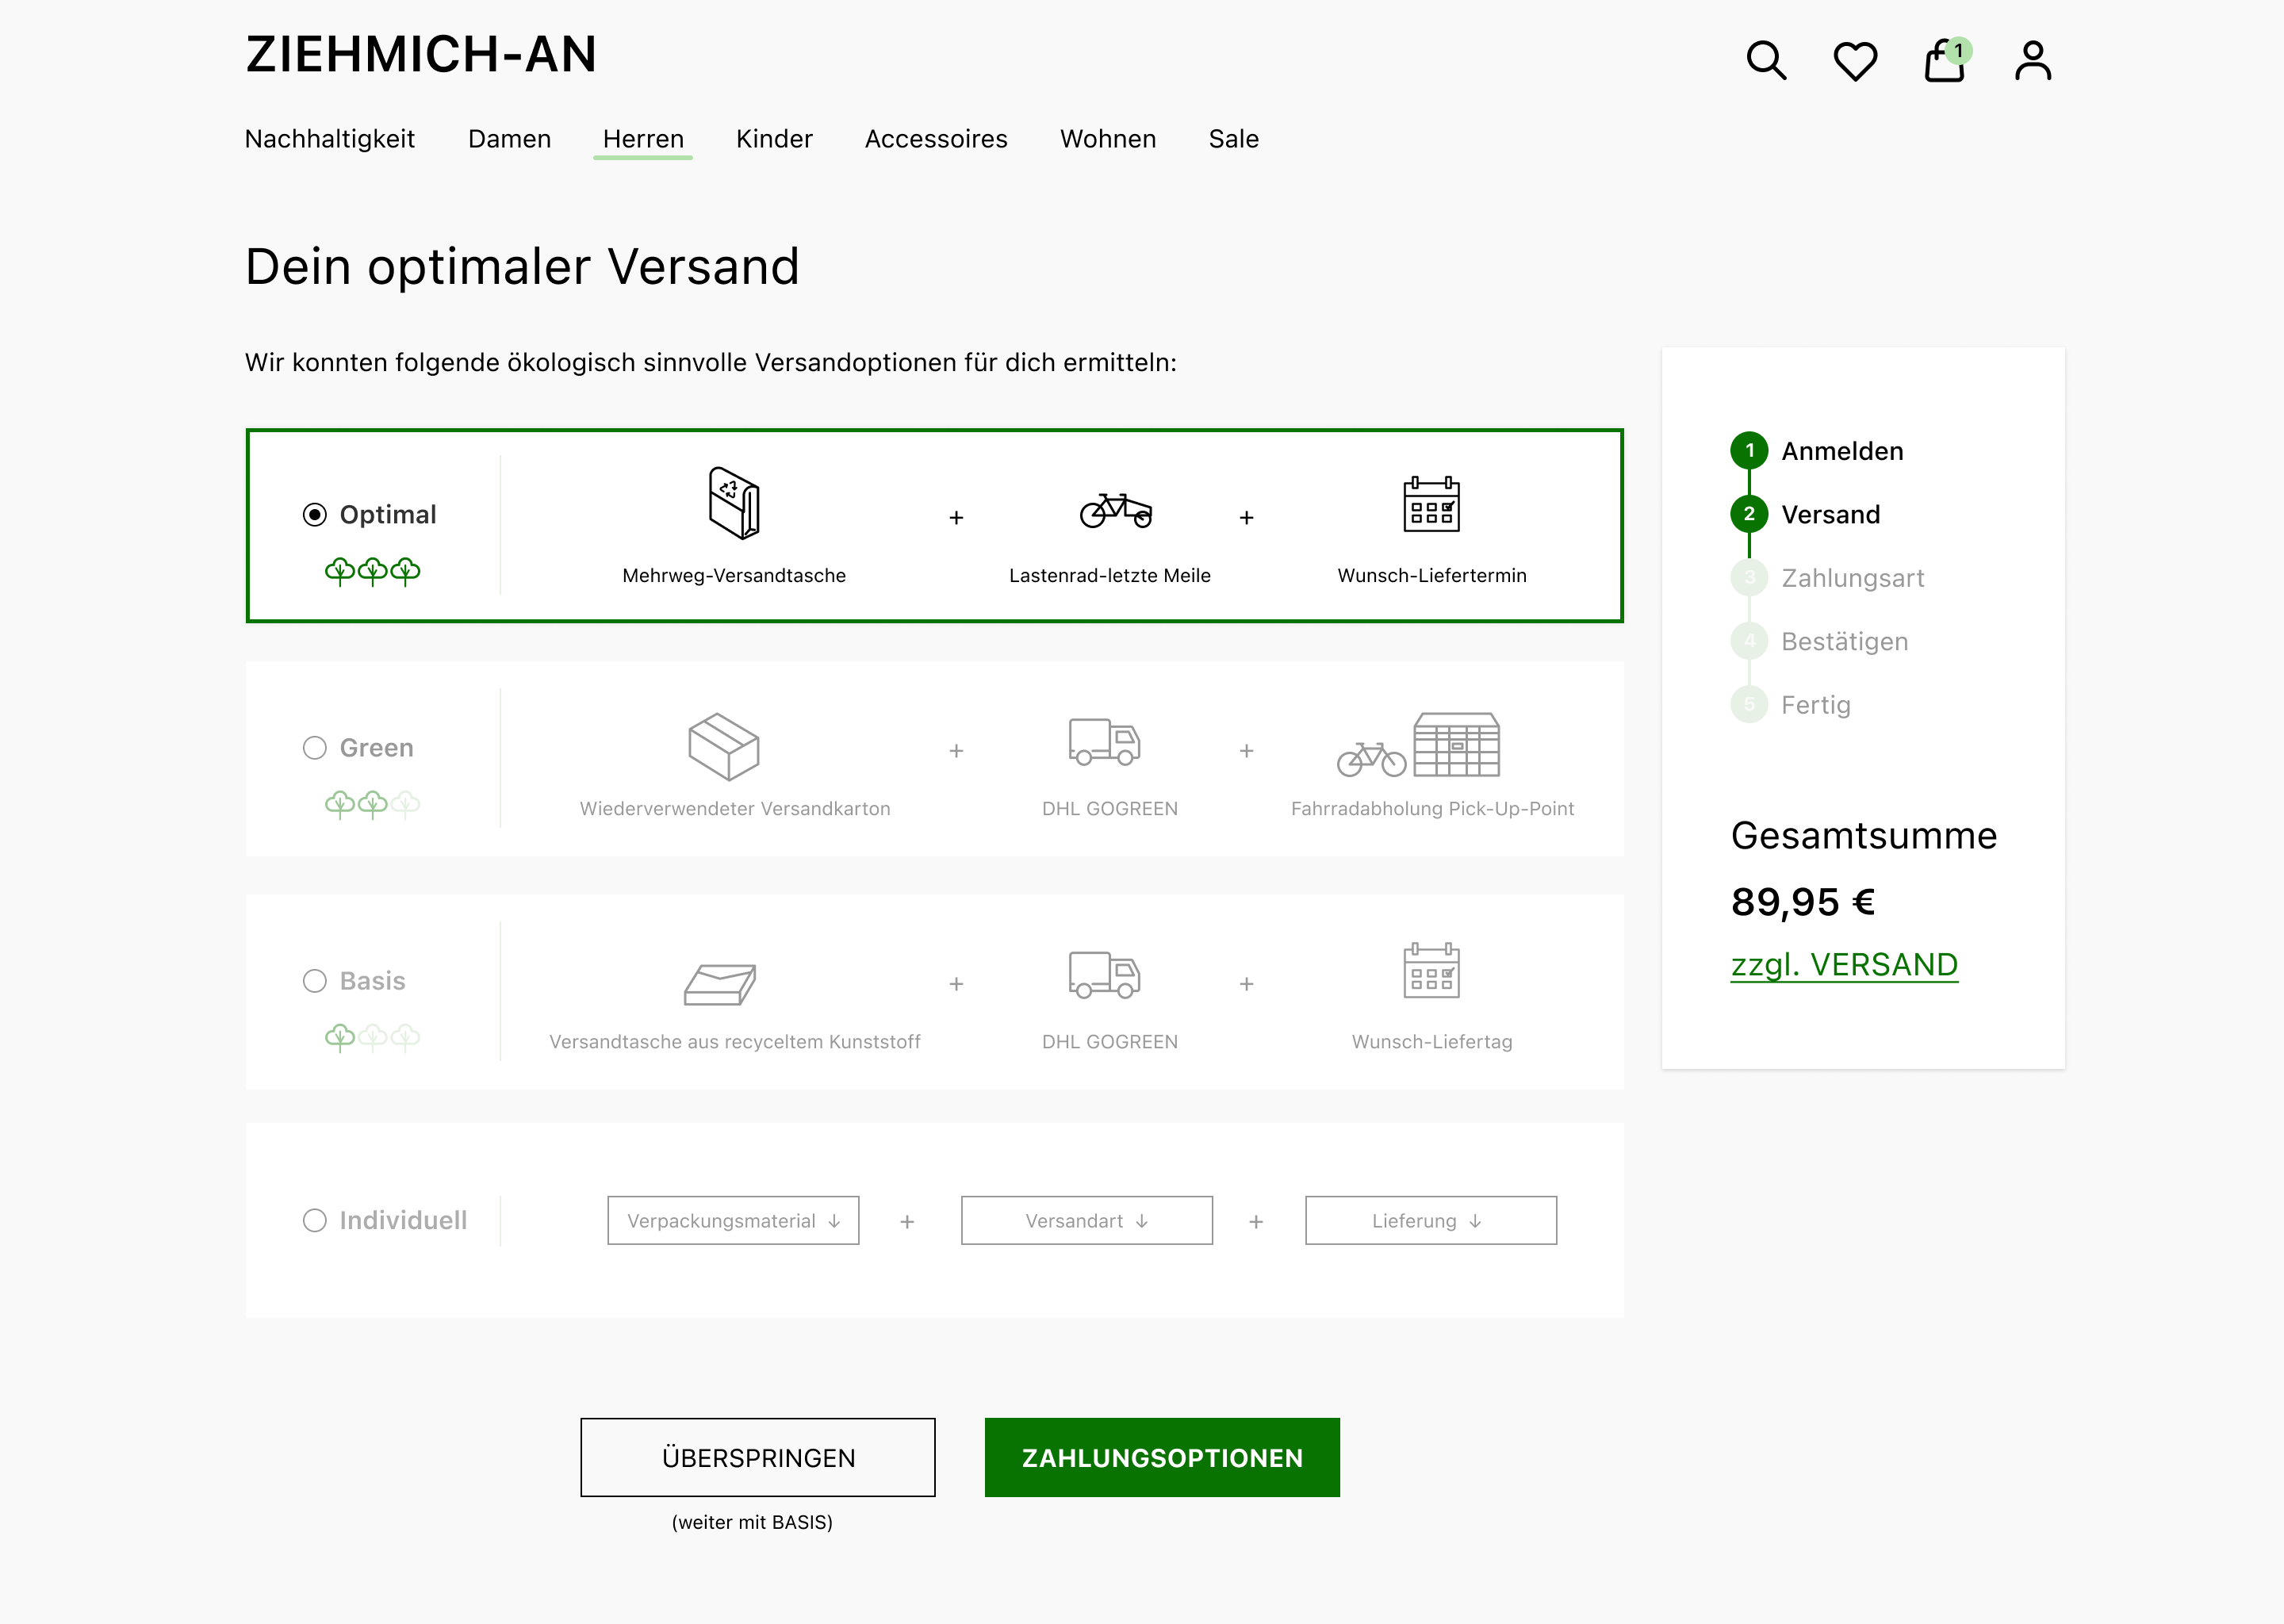This screenshot has height=1624, width=2284.
Task: Open the search magnifier icon
Action: point(1766,61)
